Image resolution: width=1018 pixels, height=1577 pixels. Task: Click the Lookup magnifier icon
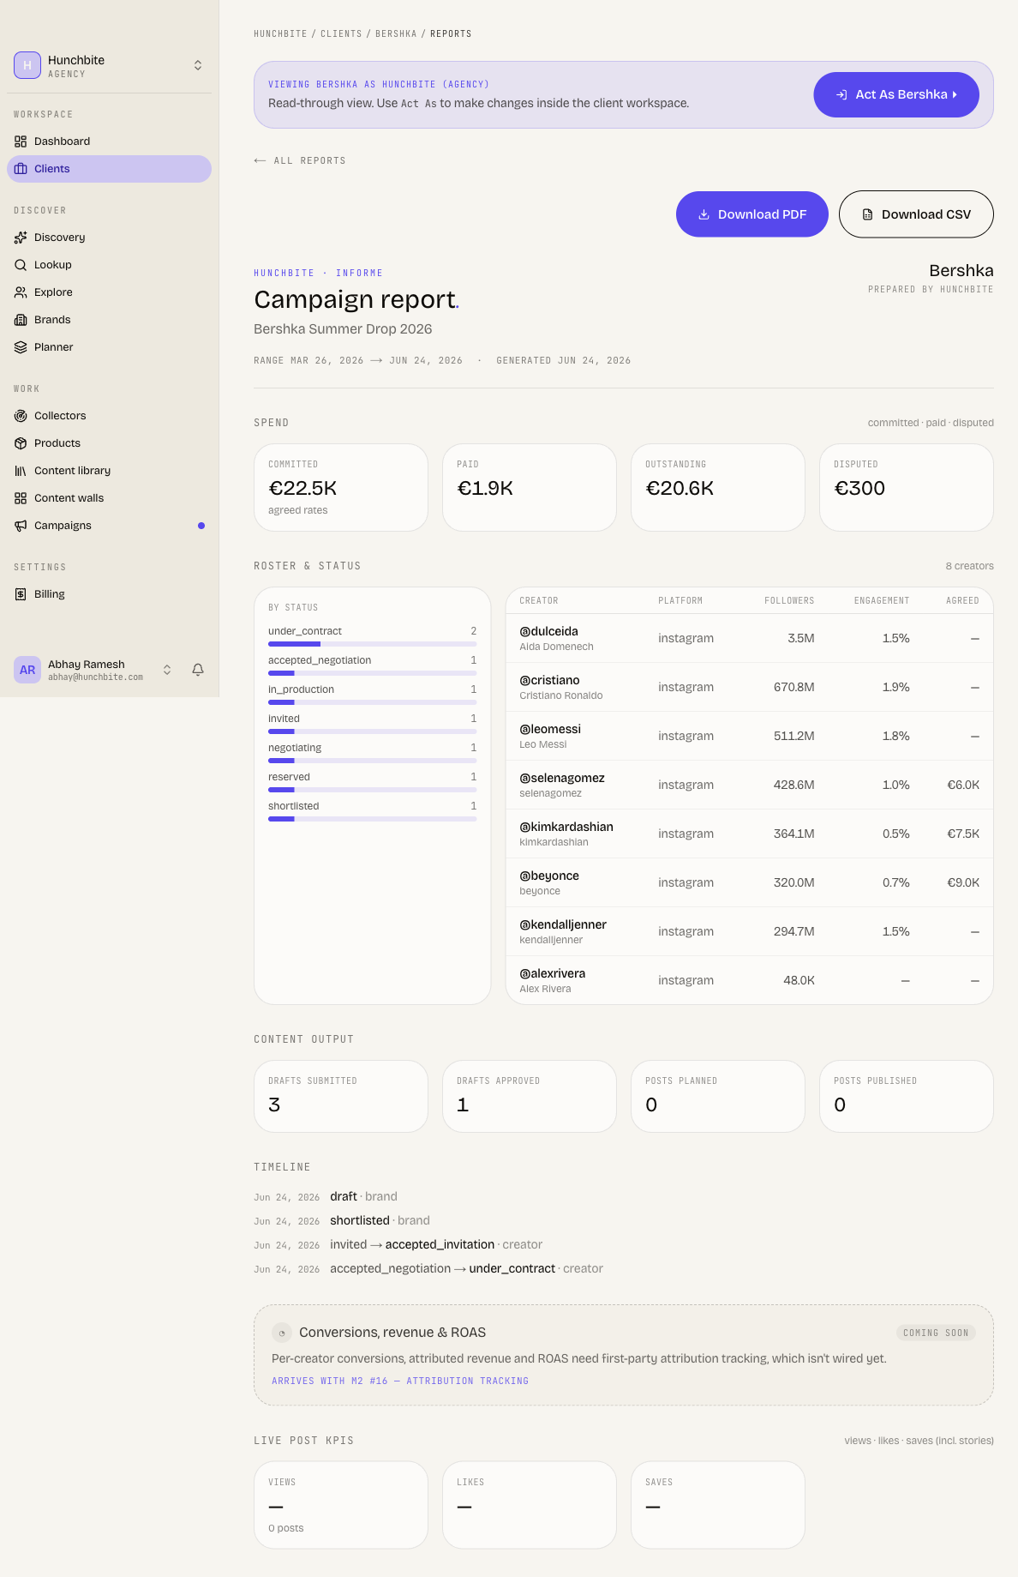coord(21,265)
